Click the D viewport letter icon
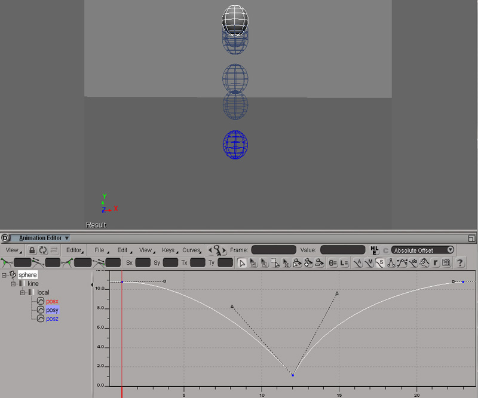 (x=5, y=238)
